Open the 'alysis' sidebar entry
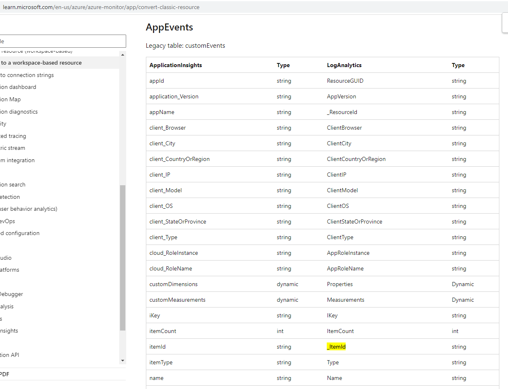Image resolution: width=508 pixels, height=389 pixels. pyautogui.click(x=7, y=306)
